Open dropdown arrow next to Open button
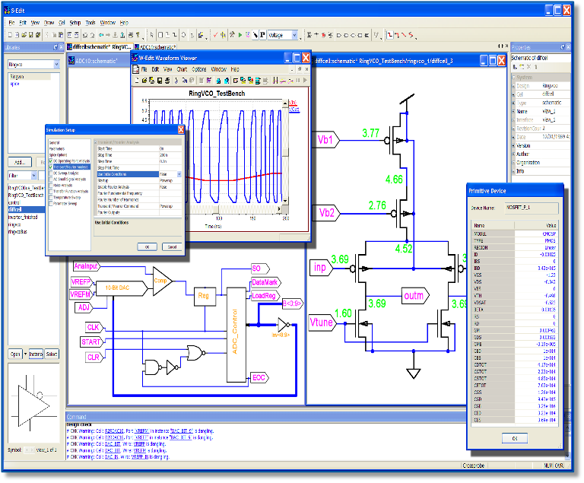The height and width of the screenshot is (483, 584). click(x=25, y=354)
